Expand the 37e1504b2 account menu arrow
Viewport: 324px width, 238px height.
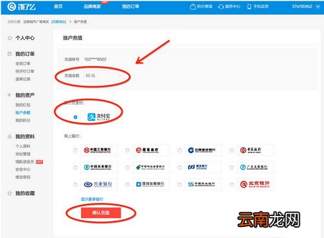click(x=318, y=6)
